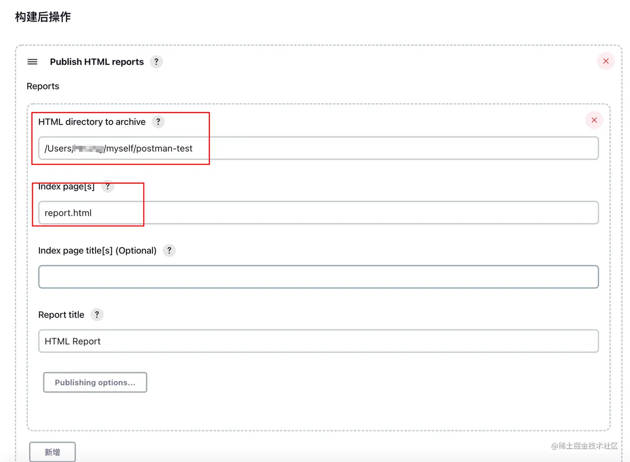Screen dimensions: 630x462
Task: Click the HTML directory to archive label
Action: [x=92, y=122]
